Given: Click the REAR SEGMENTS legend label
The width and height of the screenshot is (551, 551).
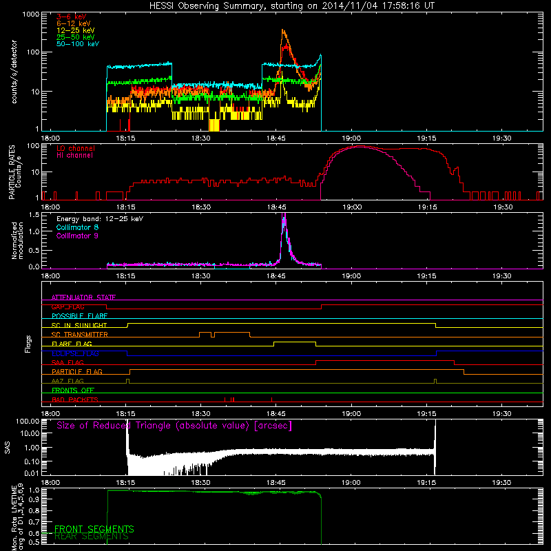Looking at the screenshot, I should 92,537.
